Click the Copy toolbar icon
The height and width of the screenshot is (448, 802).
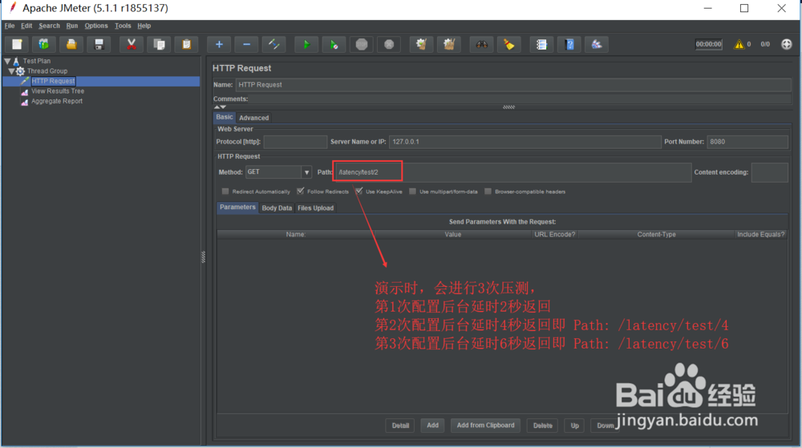coord(159,44)
